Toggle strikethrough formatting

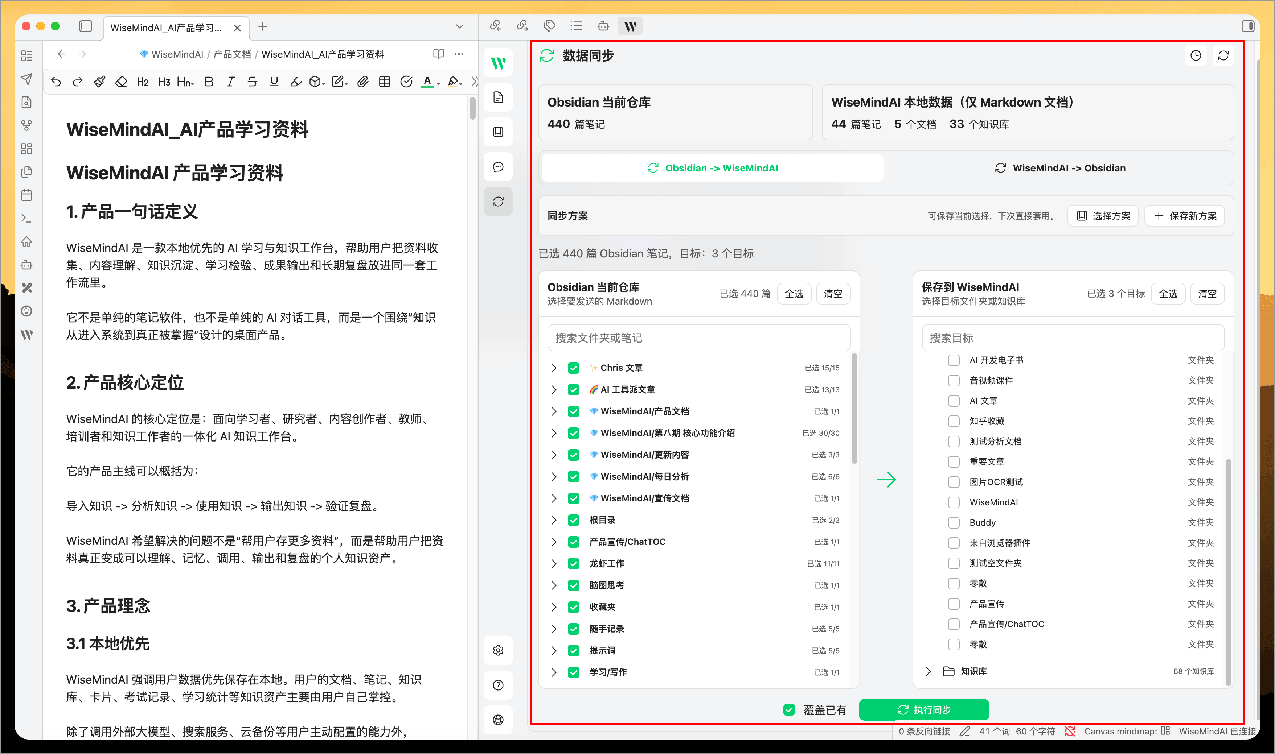[252, 82]
